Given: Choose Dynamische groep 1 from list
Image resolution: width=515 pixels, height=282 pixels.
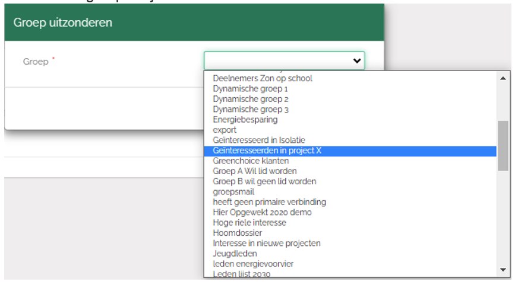Looking at the screenshot, I should click(250, 89).
